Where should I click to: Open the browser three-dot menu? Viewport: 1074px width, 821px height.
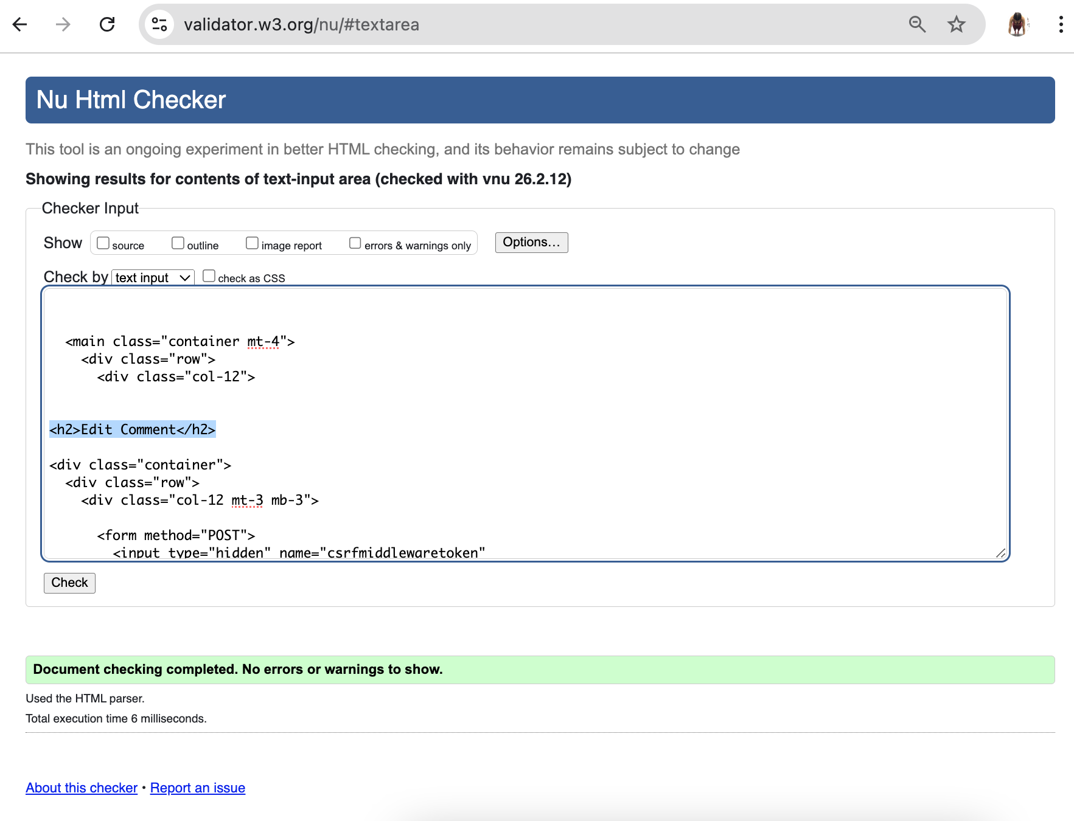pos(1062,25)
